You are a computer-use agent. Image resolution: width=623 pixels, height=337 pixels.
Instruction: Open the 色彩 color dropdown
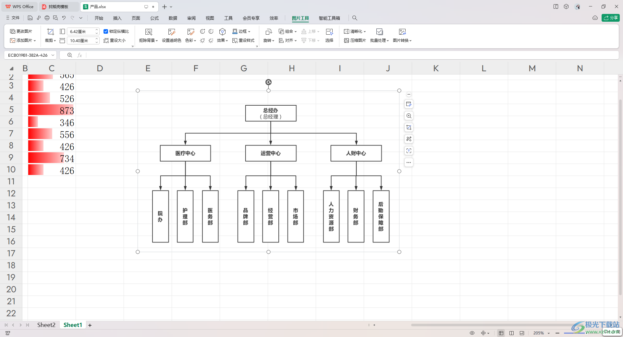190,41
